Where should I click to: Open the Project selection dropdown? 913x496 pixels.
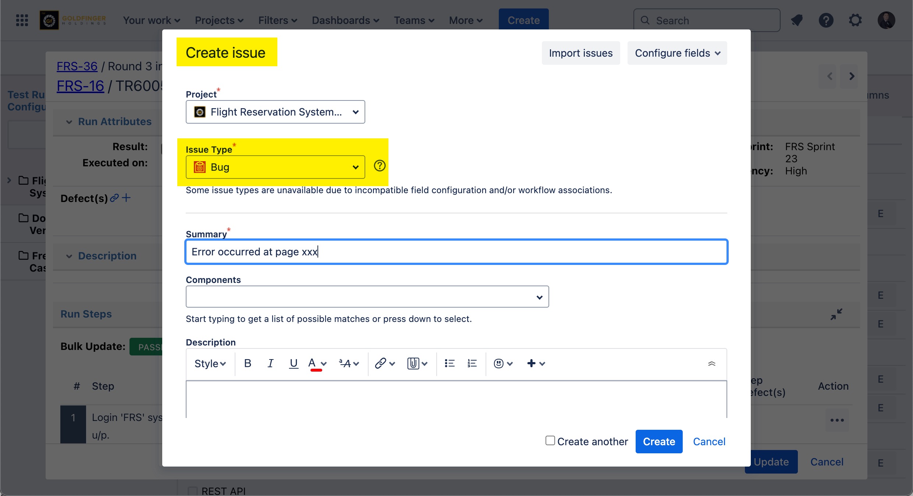pos(275,112)
